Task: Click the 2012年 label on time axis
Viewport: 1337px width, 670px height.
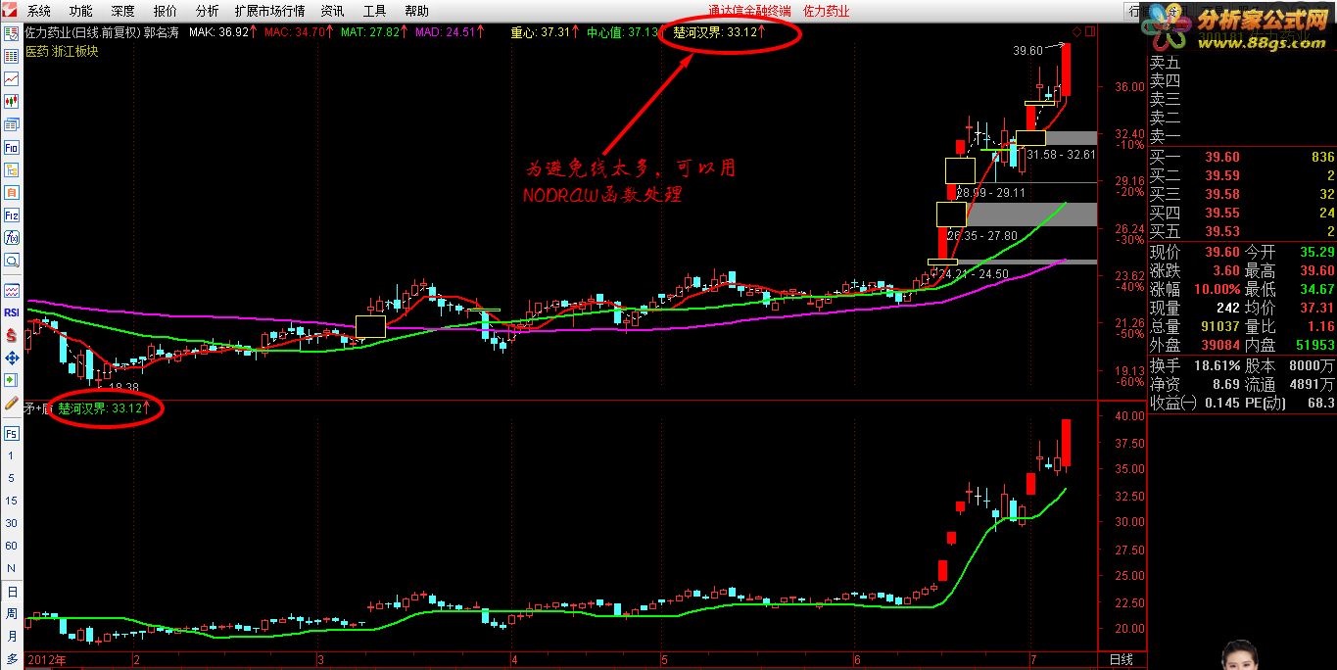Action: 47,659
